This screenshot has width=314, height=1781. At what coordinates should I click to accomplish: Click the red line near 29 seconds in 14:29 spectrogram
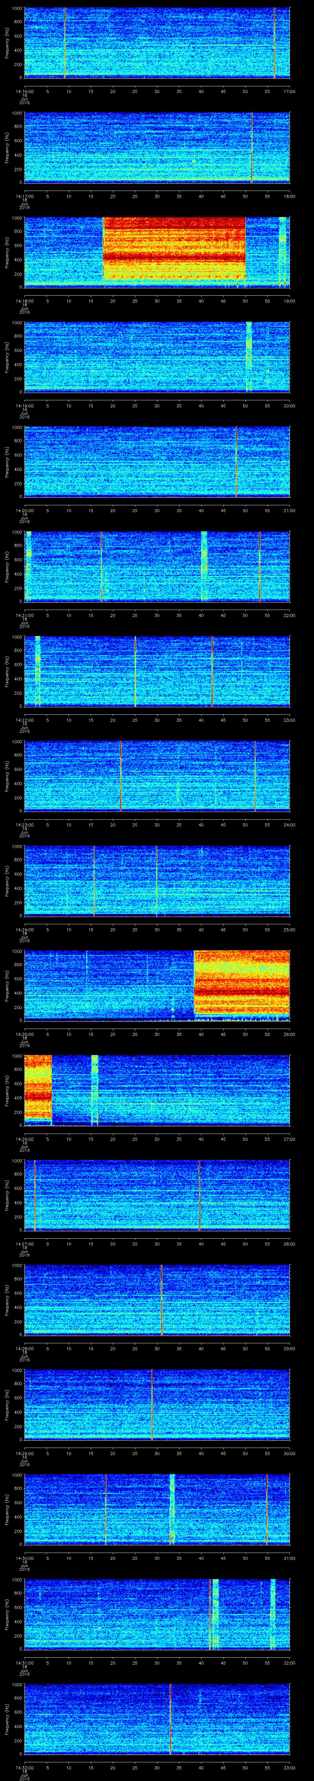click(x=152, y=1405)
